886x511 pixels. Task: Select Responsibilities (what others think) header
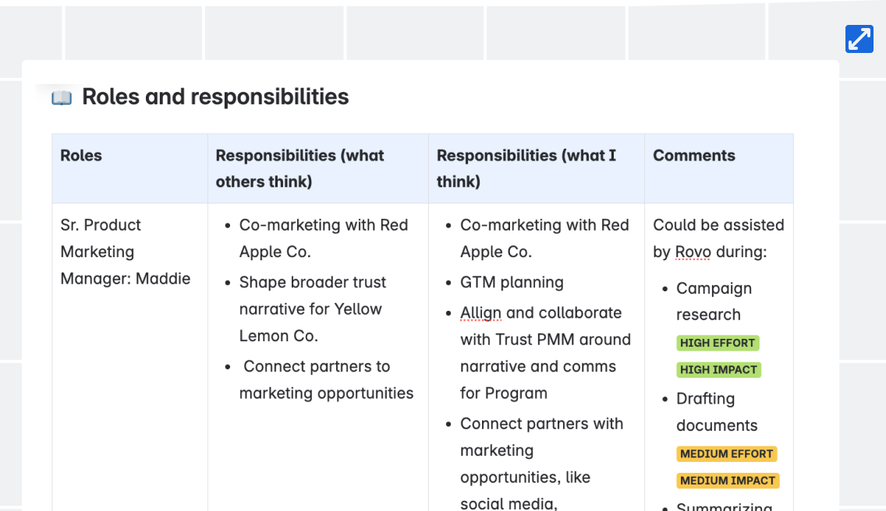point(318,168)
